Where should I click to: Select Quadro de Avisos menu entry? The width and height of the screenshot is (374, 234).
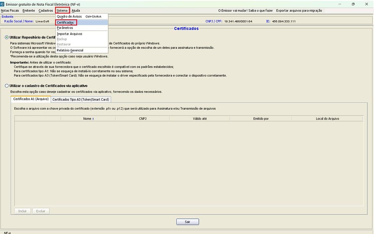[x=82, y=16]
